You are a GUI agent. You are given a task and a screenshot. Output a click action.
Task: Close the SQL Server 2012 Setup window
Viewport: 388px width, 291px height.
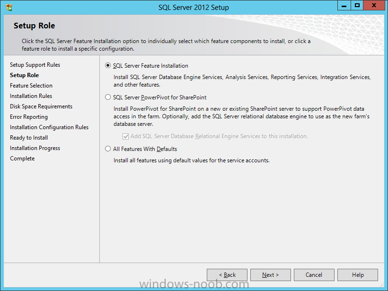tap(374, 6)
